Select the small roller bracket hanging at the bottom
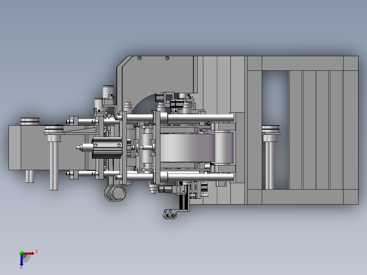This screenshot has width=367, height=275. pos(170,214)
